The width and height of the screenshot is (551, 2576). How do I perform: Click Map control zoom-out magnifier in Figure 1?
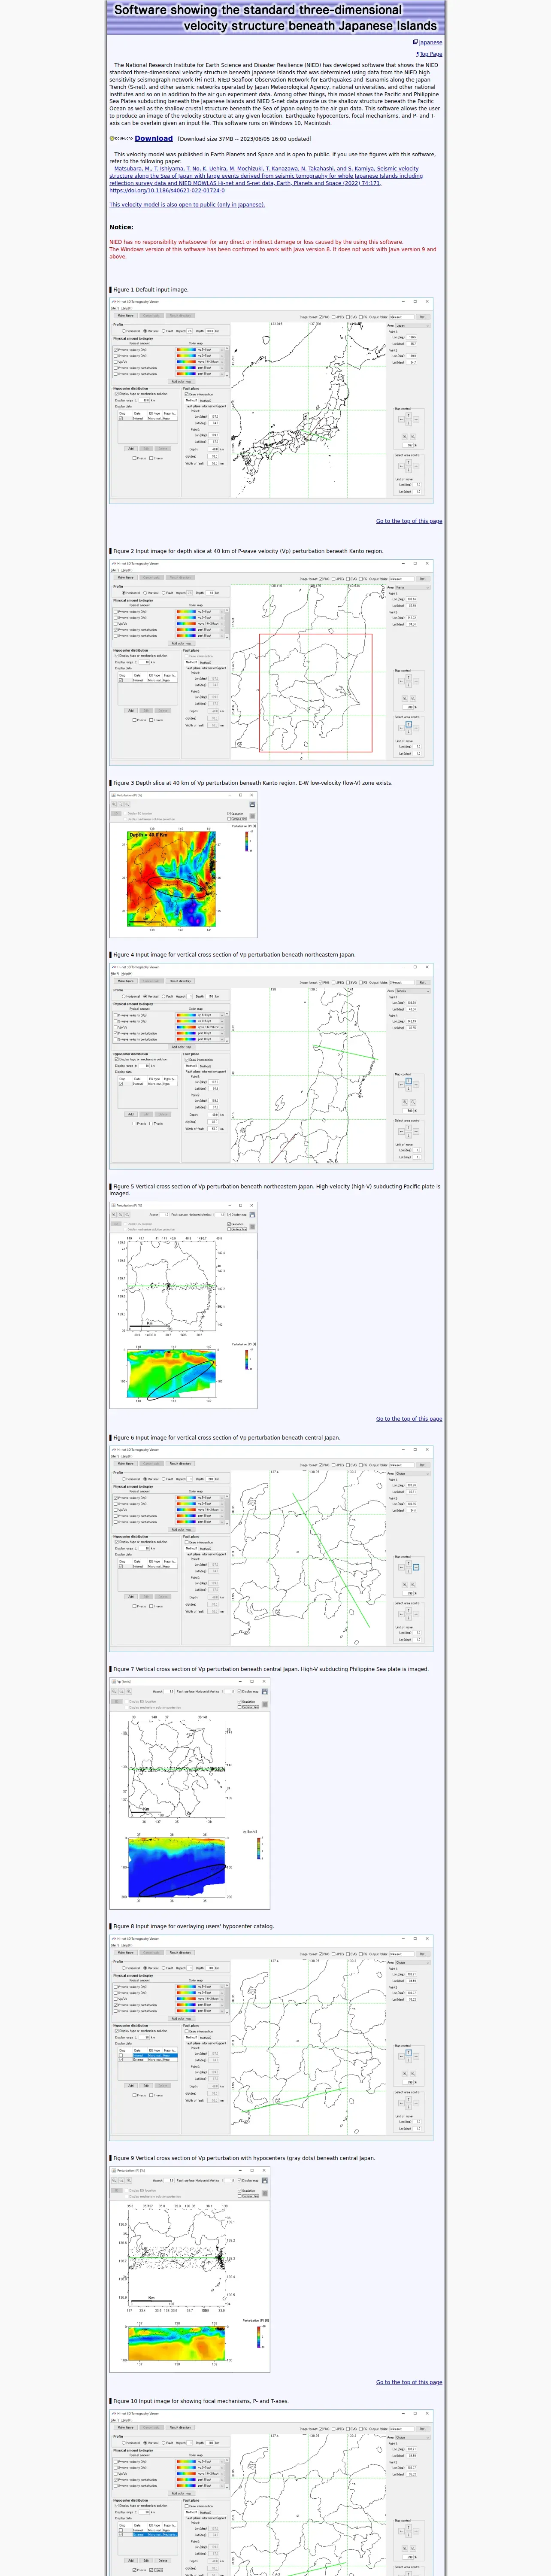412,437
